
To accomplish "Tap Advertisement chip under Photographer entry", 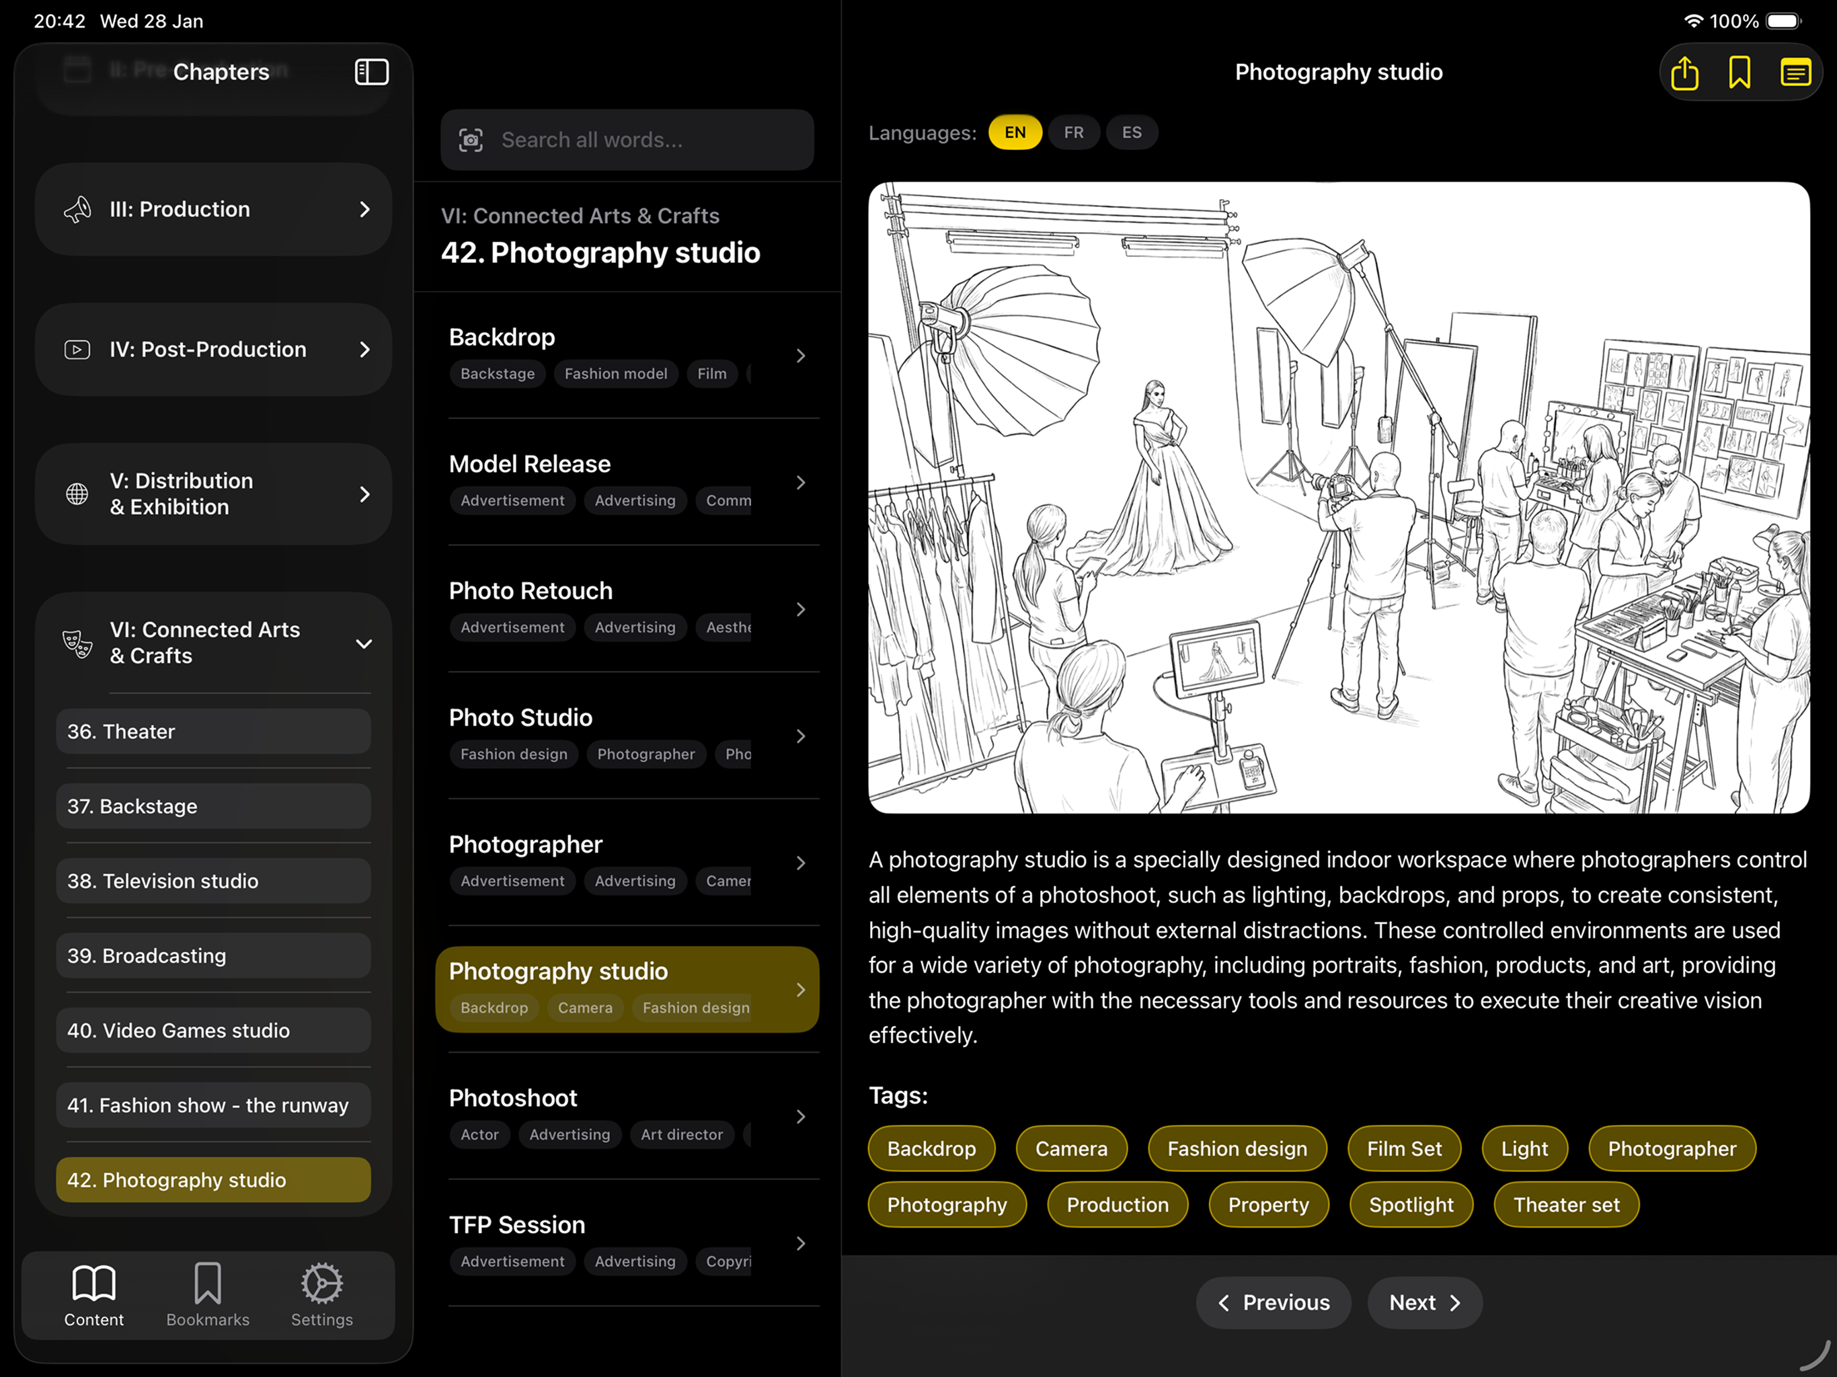I will [x=512, y=881].
